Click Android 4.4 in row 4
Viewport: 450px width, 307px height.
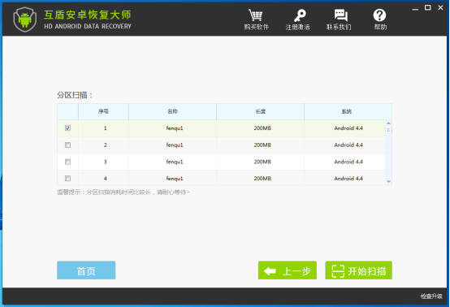[348, 179]
